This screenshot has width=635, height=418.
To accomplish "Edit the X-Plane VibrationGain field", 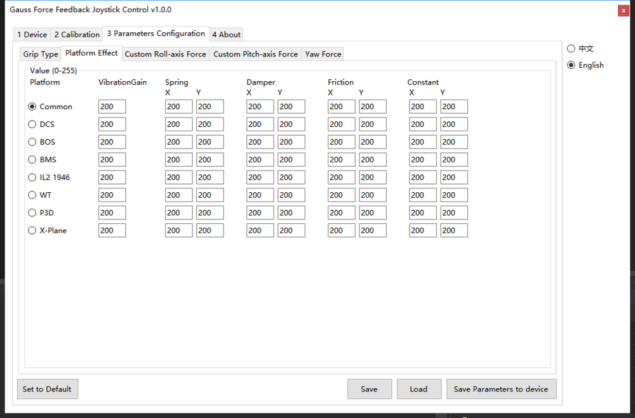I will [x=112, y=230].
